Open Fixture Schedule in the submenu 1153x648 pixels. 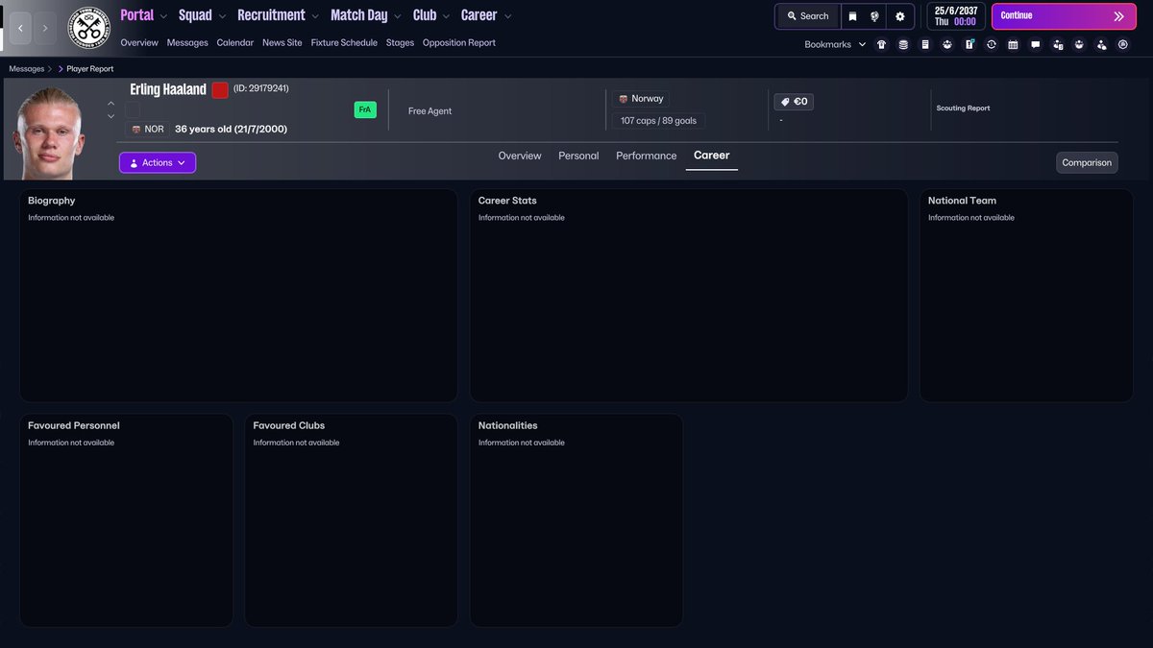click(344, 43)
